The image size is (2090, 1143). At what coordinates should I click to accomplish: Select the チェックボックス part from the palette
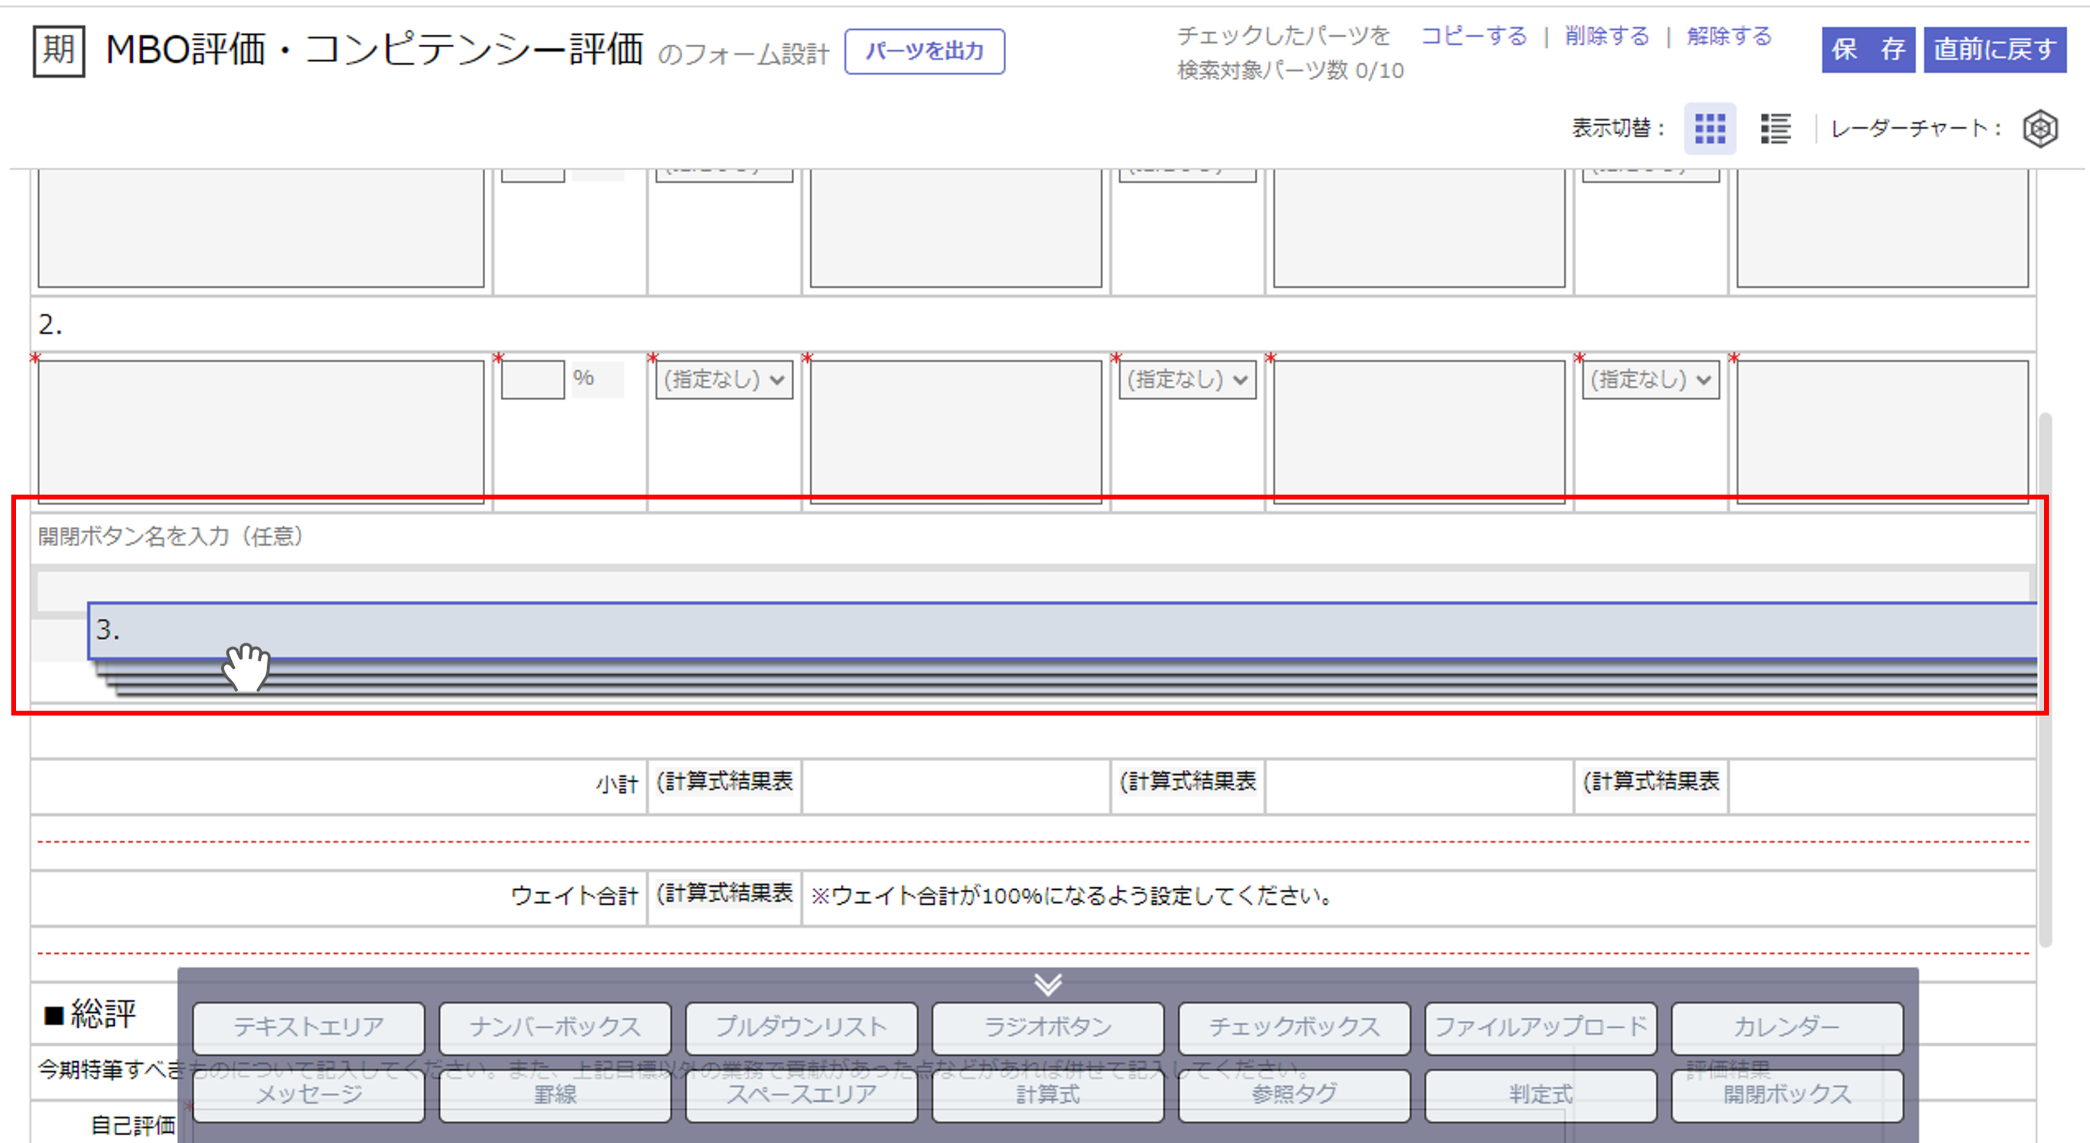1294,1027
